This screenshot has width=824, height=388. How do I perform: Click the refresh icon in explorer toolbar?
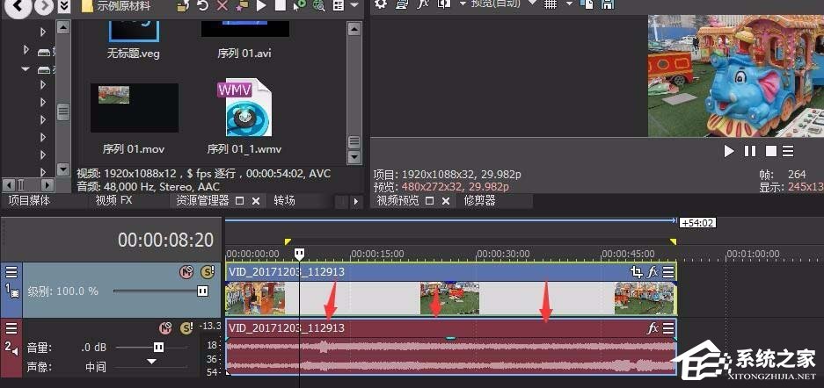point(202,5)
